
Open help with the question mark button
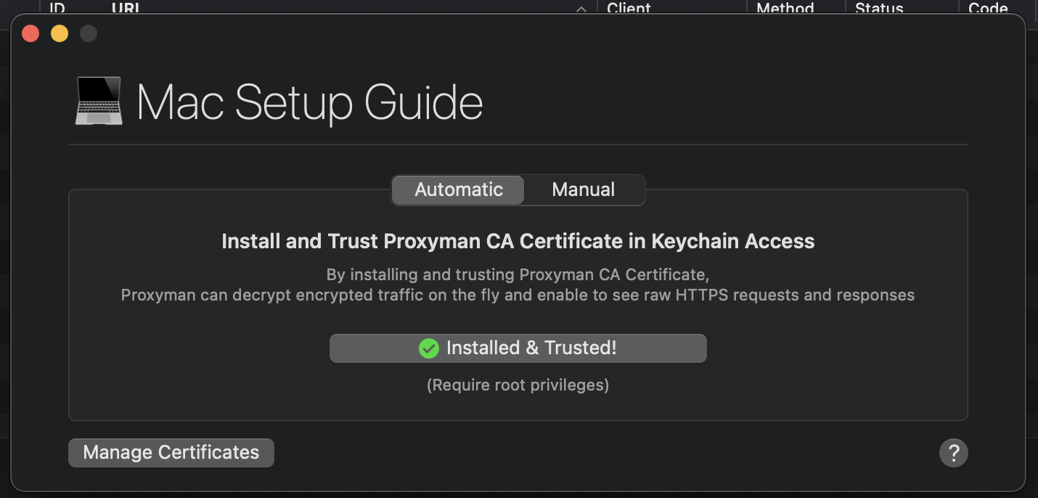click(953, 453)
